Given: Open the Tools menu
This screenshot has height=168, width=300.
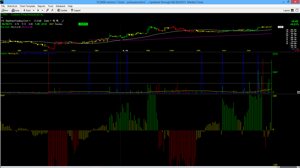Looking at the screenshot, I should click(50, 6).
